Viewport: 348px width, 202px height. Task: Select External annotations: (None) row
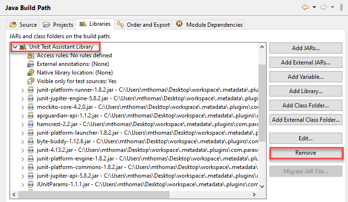(x=73, y=64)
